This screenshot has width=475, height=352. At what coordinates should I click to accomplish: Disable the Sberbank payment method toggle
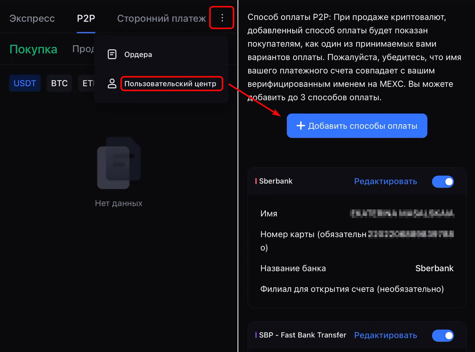point(443,182)
